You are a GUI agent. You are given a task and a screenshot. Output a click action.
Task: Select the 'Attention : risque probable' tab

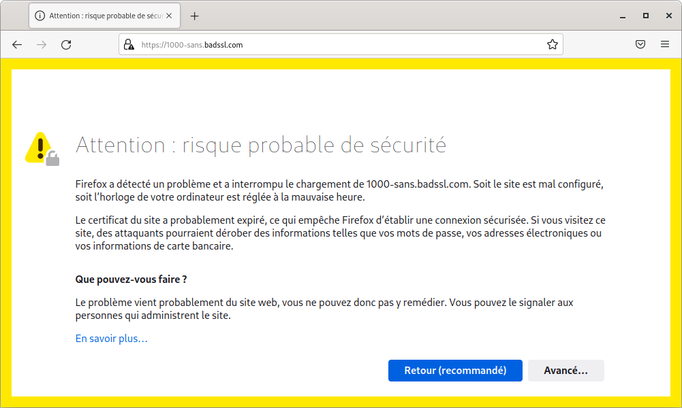click(104, 16)
